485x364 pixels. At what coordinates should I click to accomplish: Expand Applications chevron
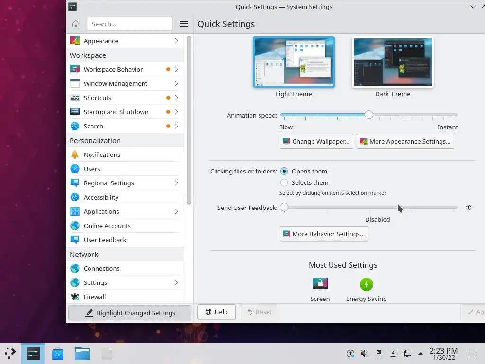click(176, 211)
